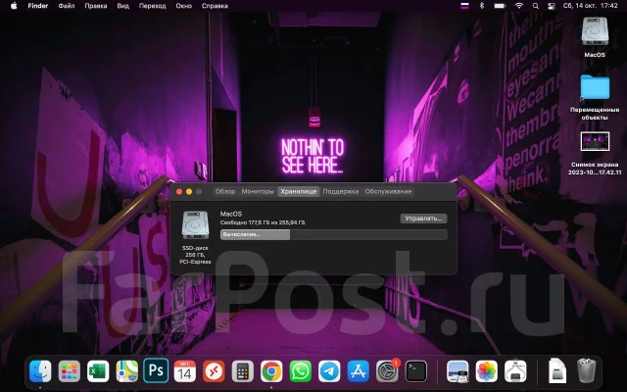Launch WhatsApp from the Dock
This screenshot has height=392, width=627.
[x=301, y=371]
